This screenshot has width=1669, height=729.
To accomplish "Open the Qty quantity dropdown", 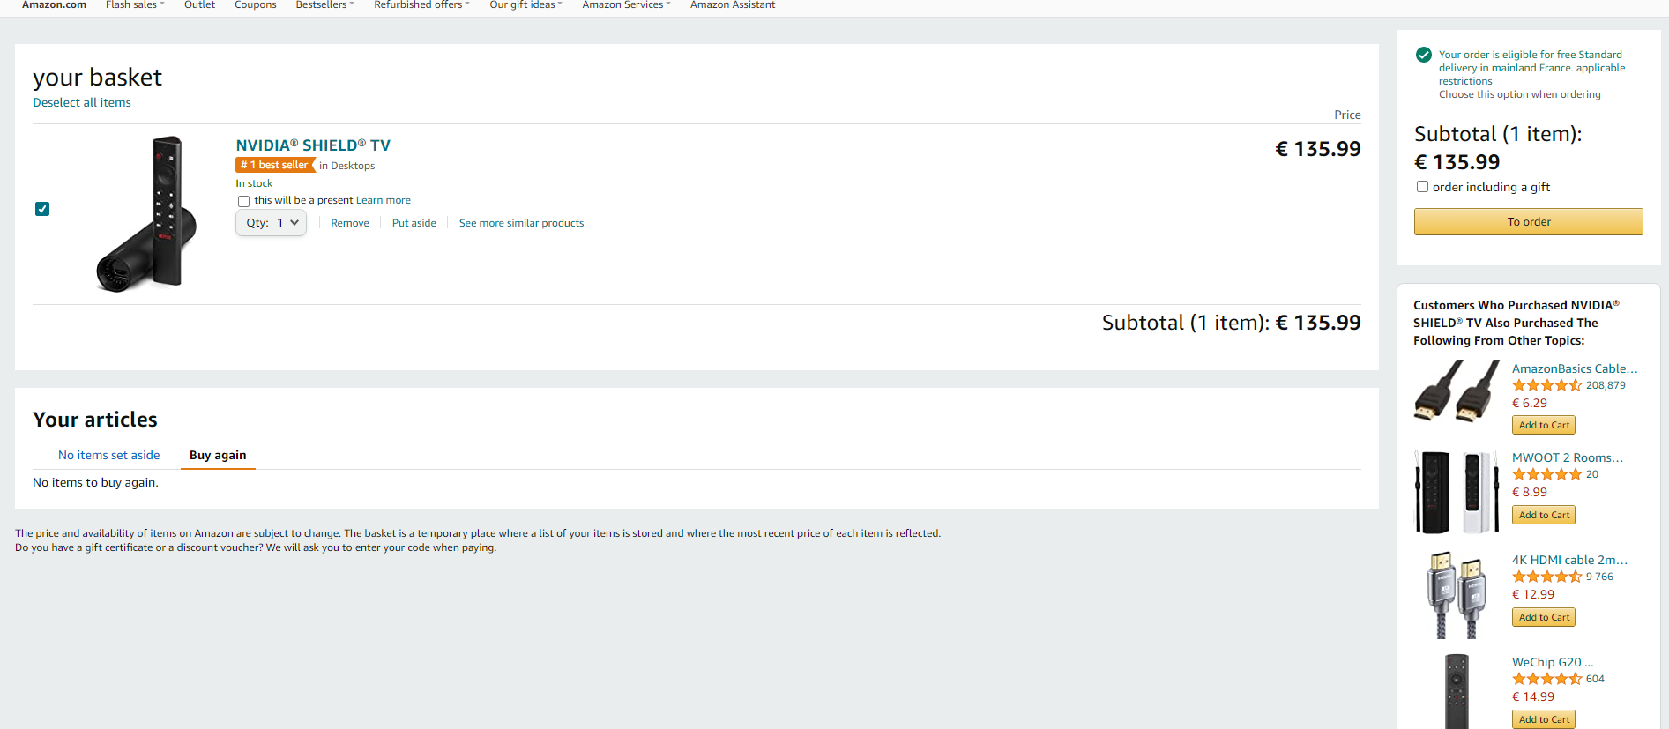I will pos(271,223).
